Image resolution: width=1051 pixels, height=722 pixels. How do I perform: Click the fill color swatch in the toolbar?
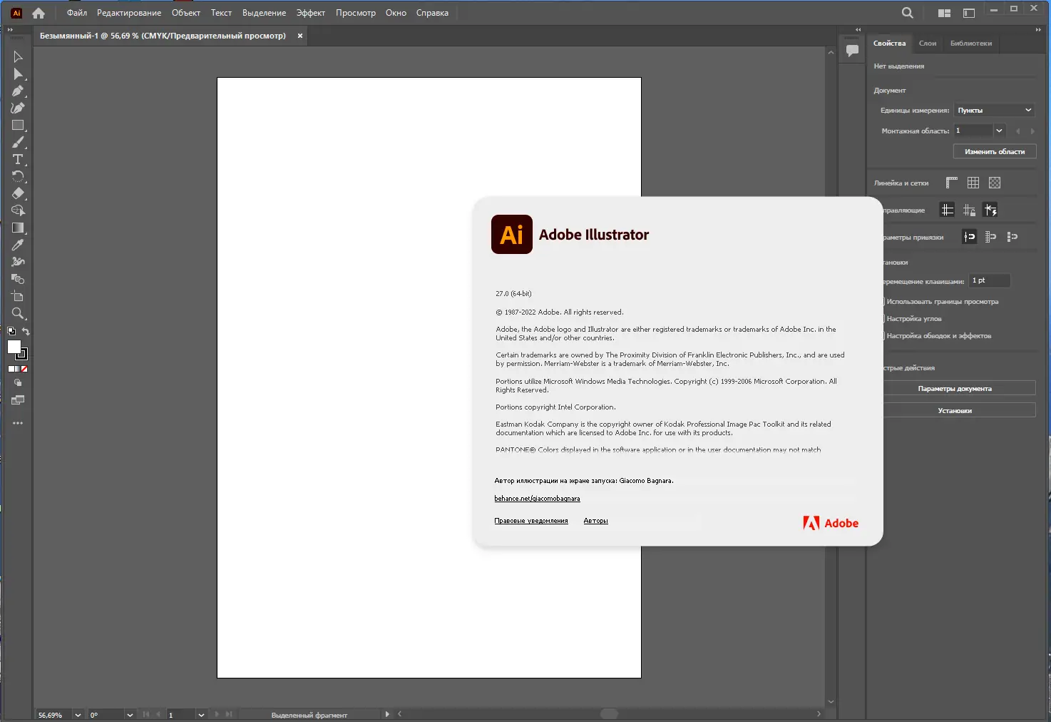click(x=15, y=347)
